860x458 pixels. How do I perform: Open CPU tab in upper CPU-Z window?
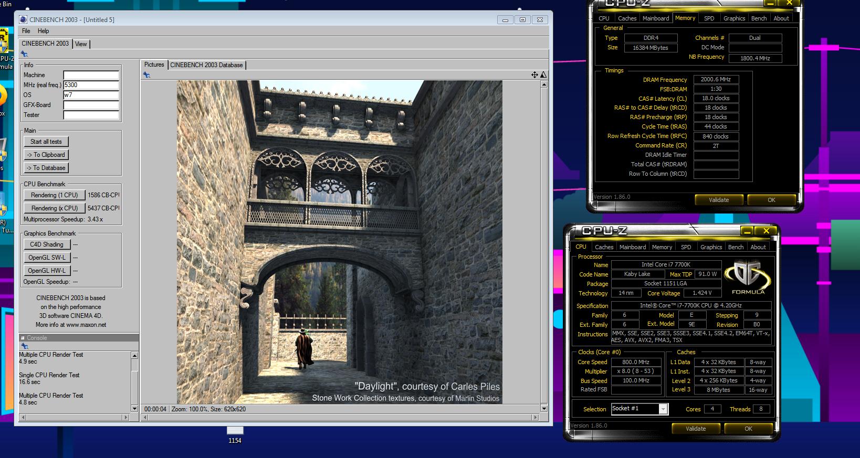click(604, 18)
